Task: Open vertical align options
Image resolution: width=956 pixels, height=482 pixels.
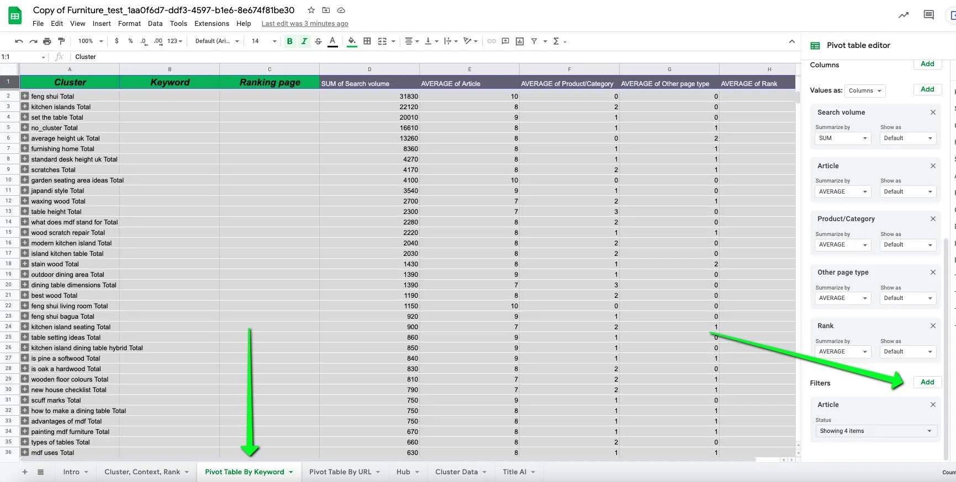Action: tap(431, 41)
